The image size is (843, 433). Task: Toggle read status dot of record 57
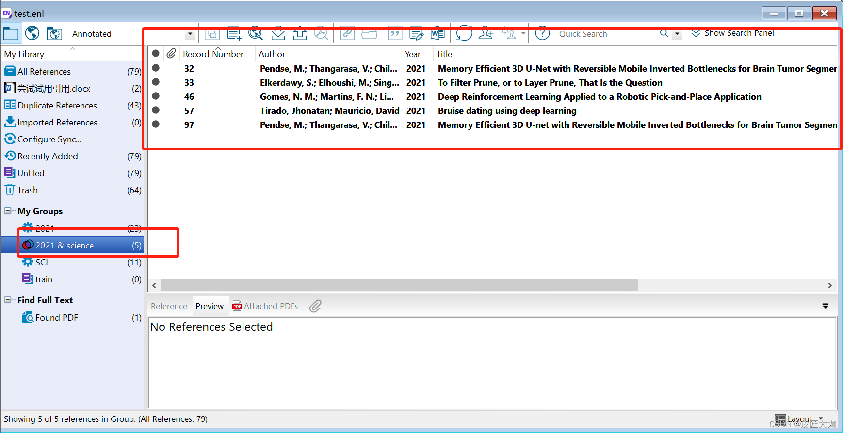(156, 110)
